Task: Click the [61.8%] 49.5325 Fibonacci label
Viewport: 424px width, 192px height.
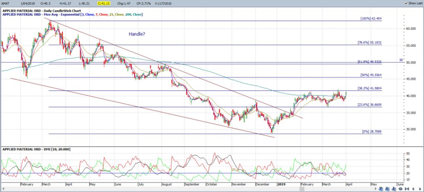Action: pos(370,62)
